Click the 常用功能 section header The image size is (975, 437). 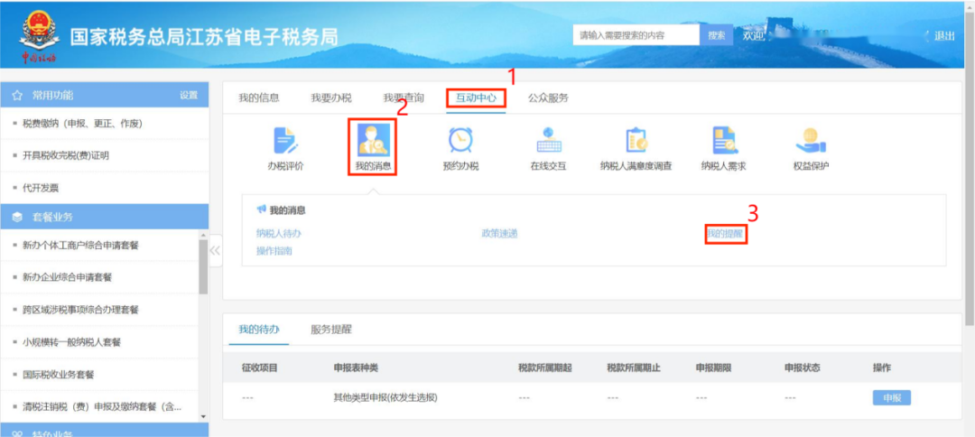(x=105, y=95)
